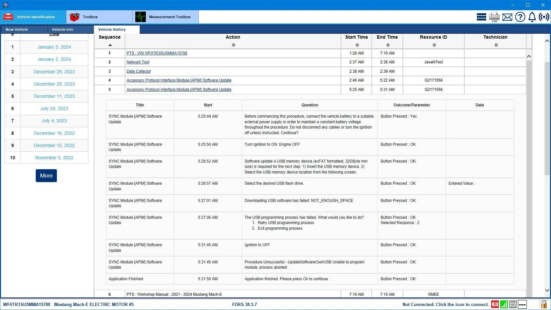Click the wireless connection icon
The height and width of the screenshot is (310, 551).
point(544,17)
